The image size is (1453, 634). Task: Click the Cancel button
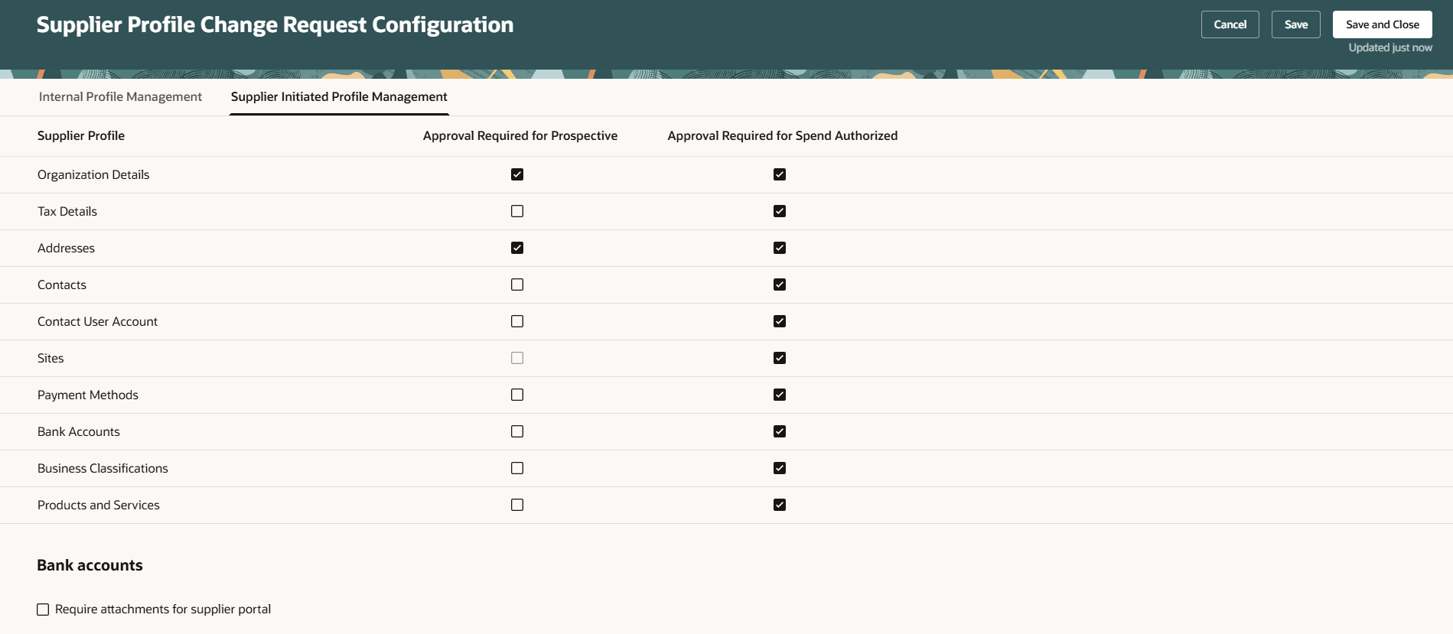(x=1230, y=24)
